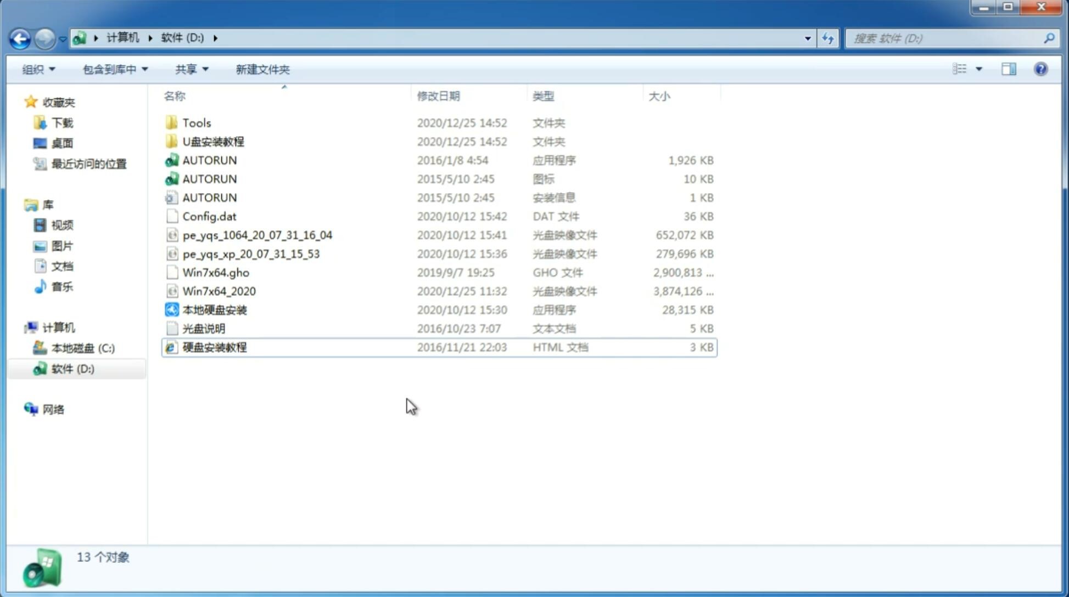Screen dimensions: 1069x597
Task: Open pe_yqs_1064 disc image file
Action: (x=257, y=235)
